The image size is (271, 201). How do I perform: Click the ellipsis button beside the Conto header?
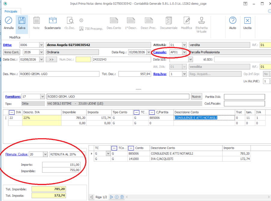[131, 148]
